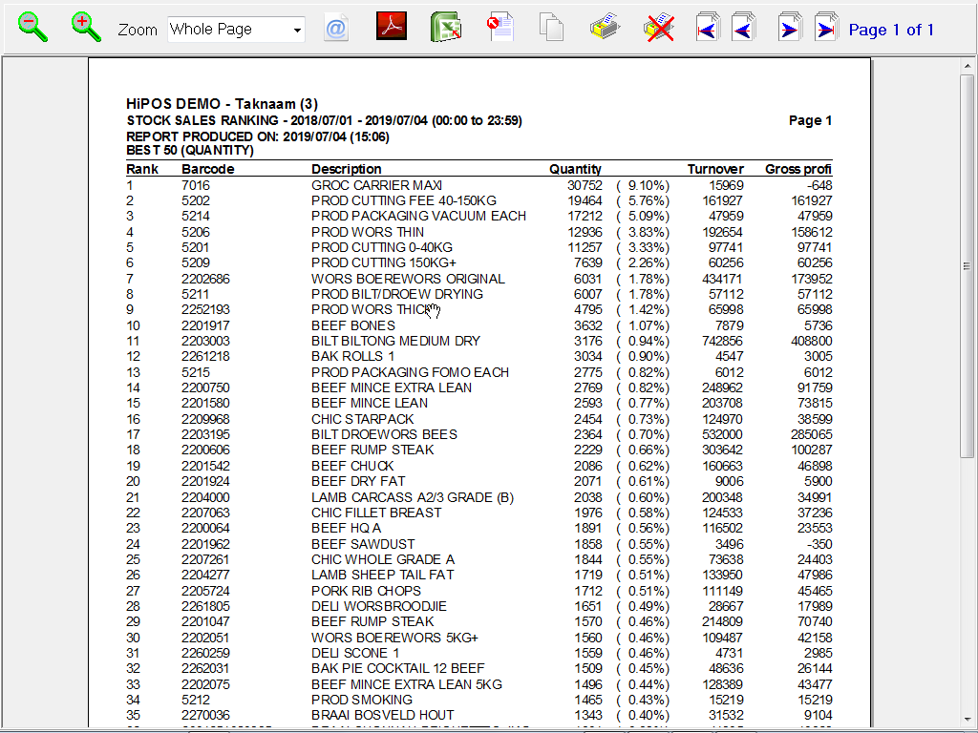Viewport: 978px width, 733px height.
Task: Click the Page 1 of 1 indicator
Action: click(x=891, y=30)
